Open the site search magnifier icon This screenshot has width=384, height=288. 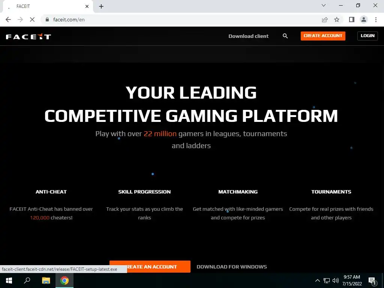285,36
